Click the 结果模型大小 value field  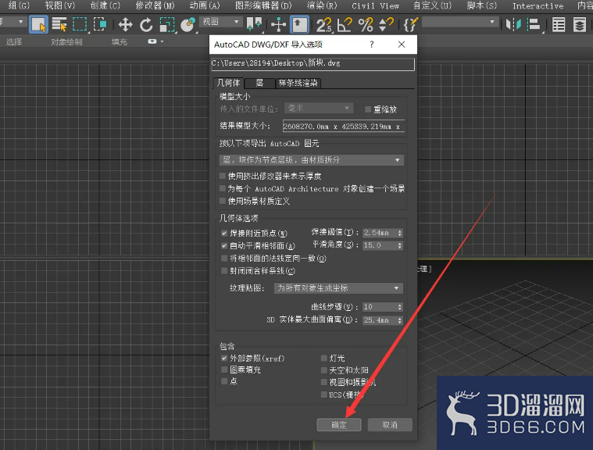[344, 127]
